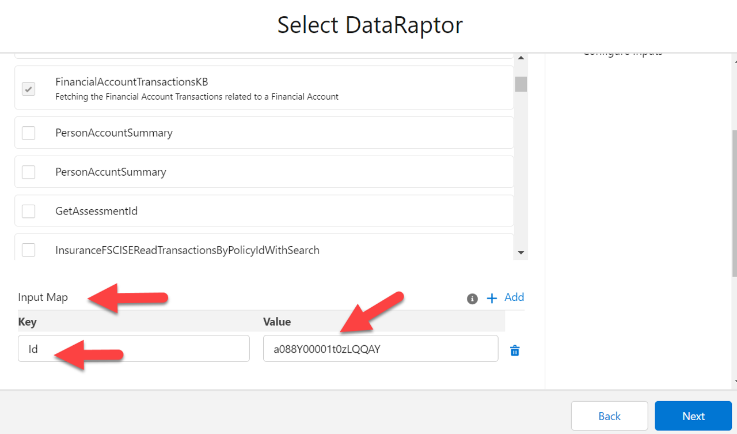Click the Next button

[693, 416]
